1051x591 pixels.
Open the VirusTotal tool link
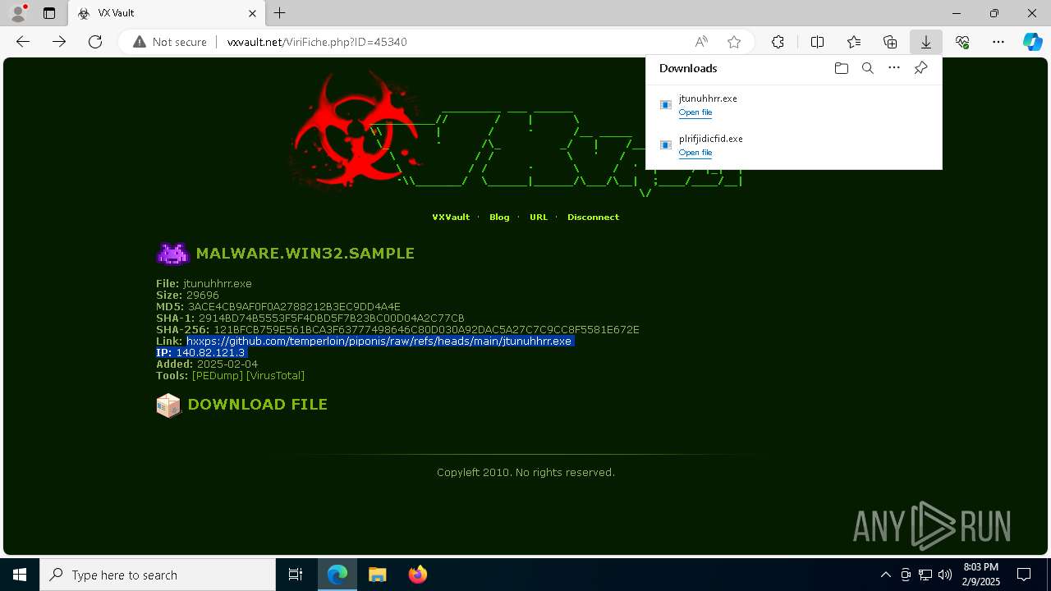tap(275, 376)
